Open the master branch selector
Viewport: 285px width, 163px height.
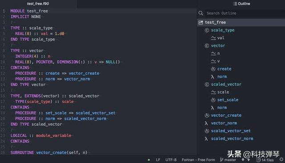(x=230, y=160)
